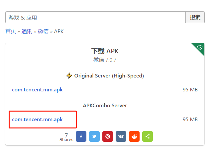Go to 首页 breadcrumb link

point(11,31)
